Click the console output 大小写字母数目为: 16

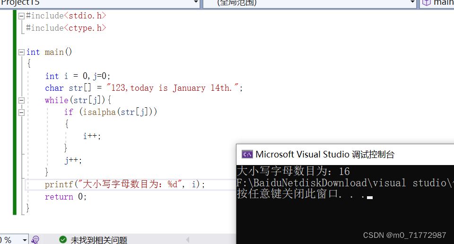tap(293, 171)
